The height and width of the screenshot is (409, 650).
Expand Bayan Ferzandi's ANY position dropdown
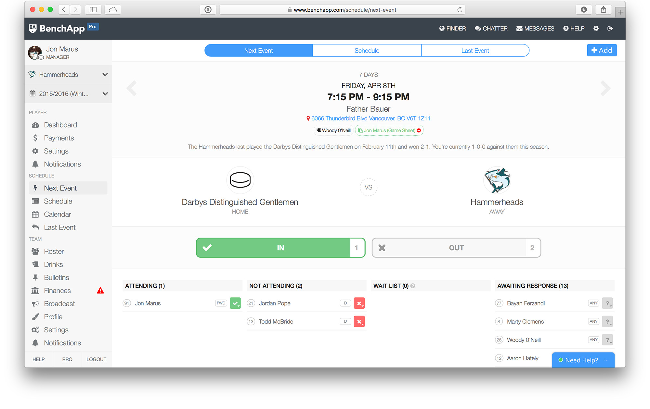tap(593, 303)
